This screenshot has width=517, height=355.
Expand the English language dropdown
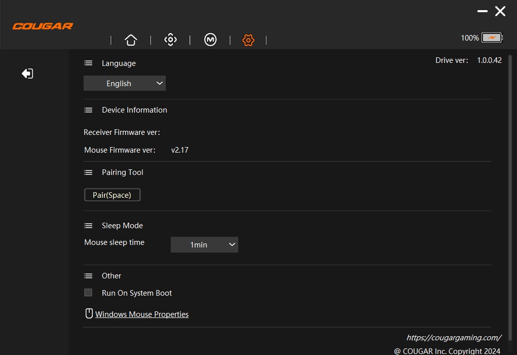click(125, 83)
